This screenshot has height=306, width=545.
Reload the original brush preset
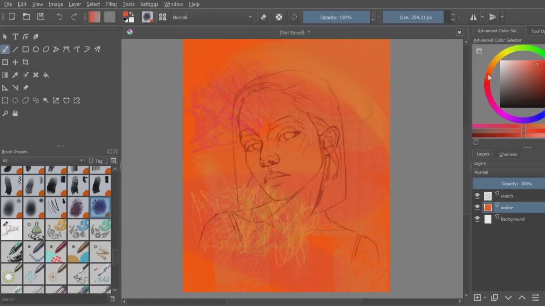click(x=294, y=17)
